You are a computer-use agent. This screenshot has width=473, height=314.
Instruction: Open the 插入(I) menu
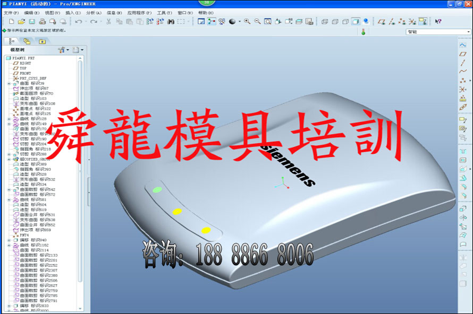(x=73, y=13)
